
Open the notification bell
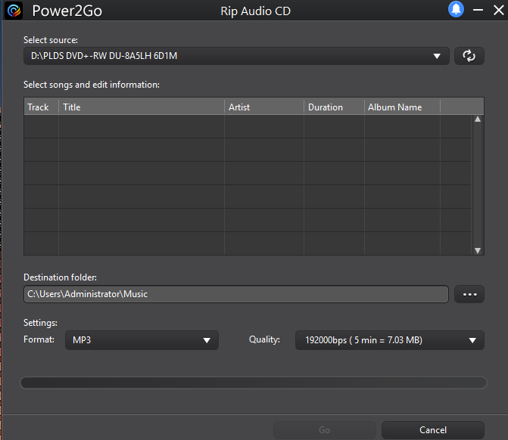pos(456,9)
